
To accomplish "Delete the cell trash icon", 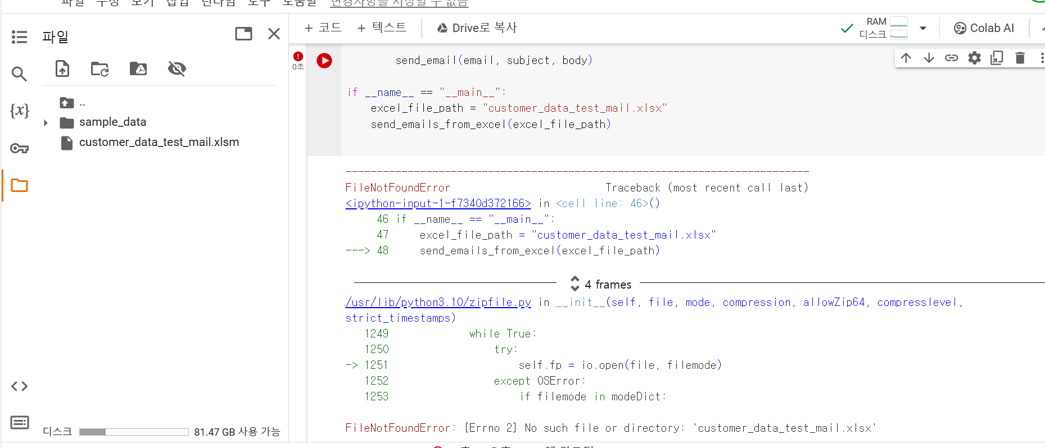I will [x=1020, y=58].
